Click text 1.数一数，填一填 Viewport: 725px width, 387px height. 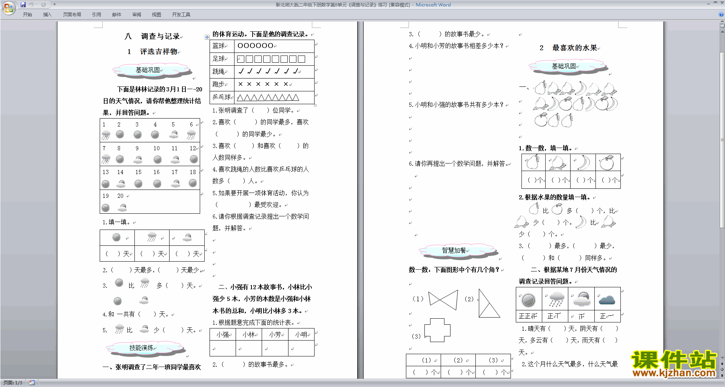(545, 148)
